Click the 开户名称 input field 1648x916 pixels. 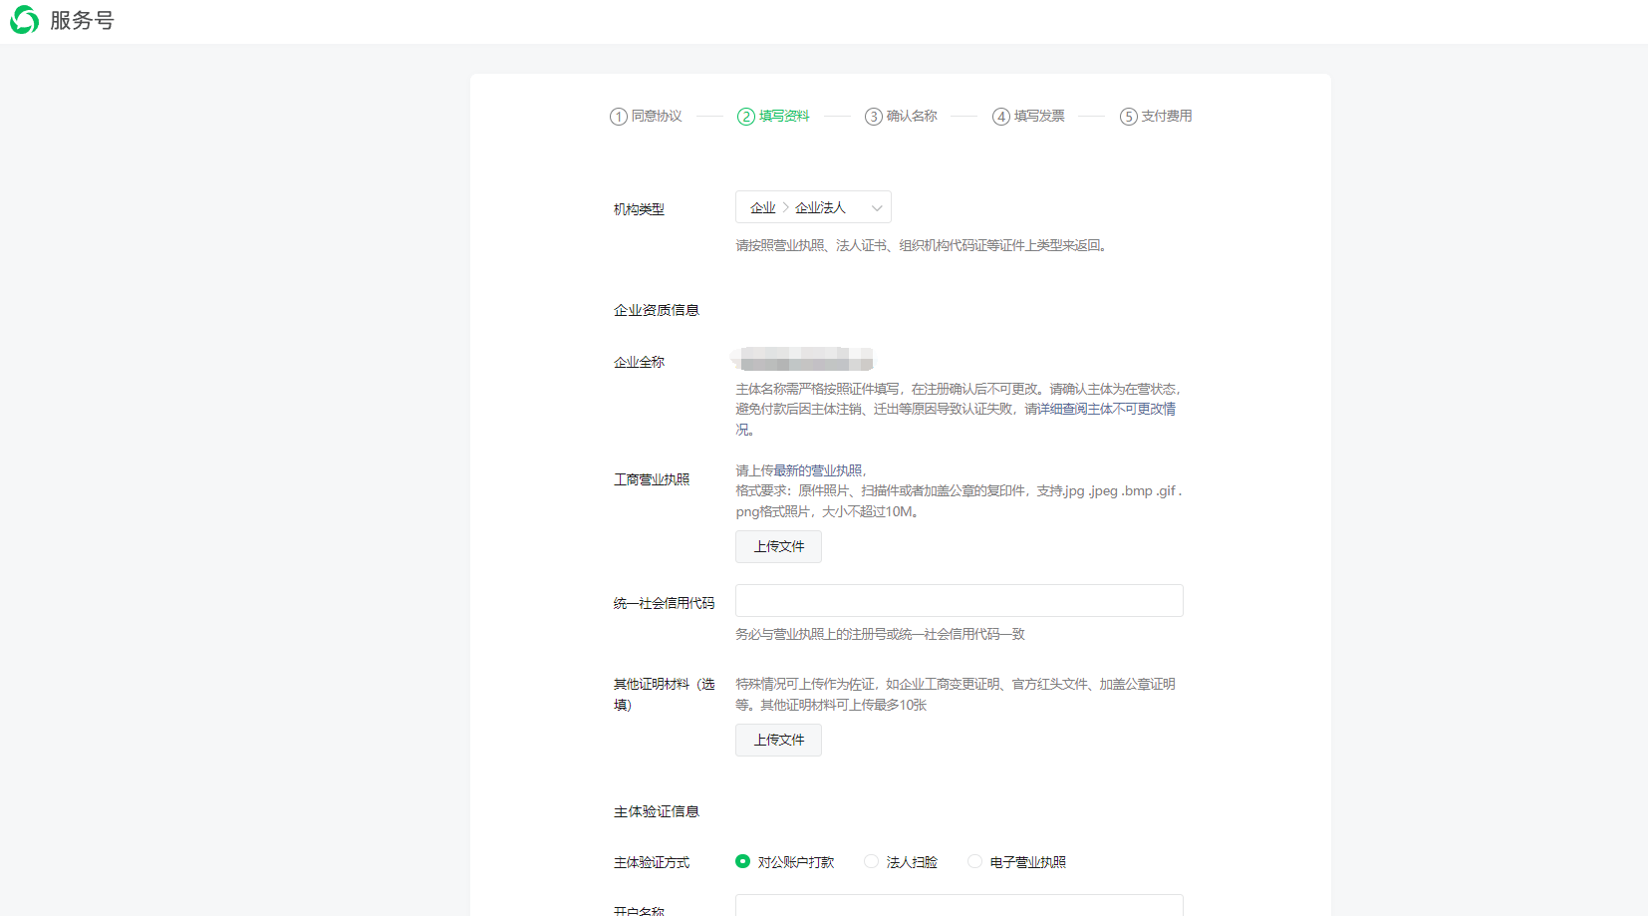coord(958,906)
